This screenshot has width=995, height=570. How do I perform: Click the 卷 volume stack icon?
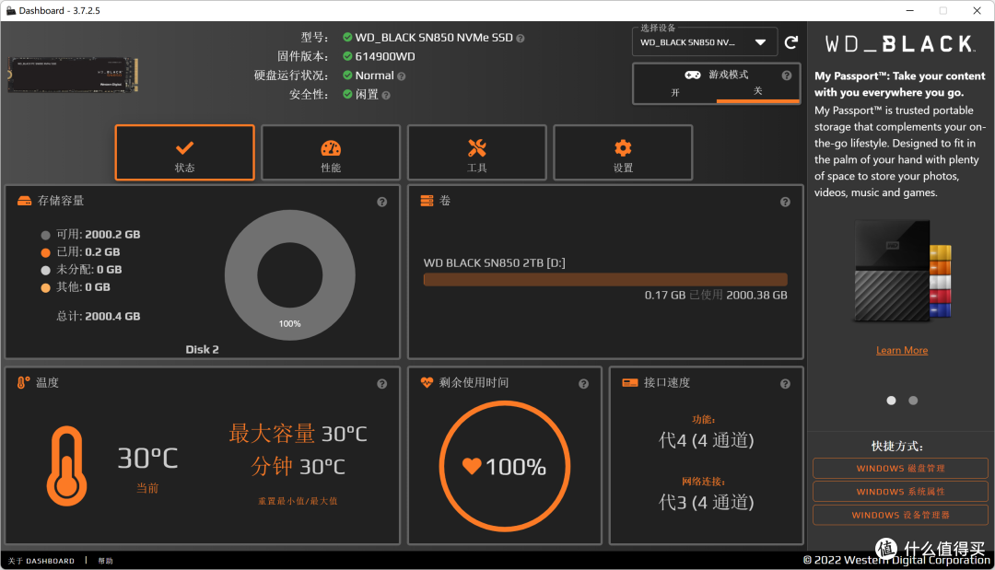tap(427, 201)
